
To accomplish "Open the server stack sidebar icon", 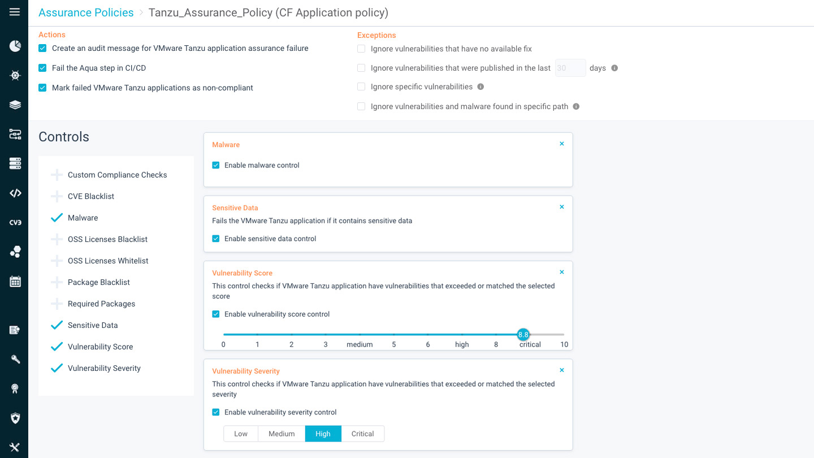I will [x=15, y=163].
